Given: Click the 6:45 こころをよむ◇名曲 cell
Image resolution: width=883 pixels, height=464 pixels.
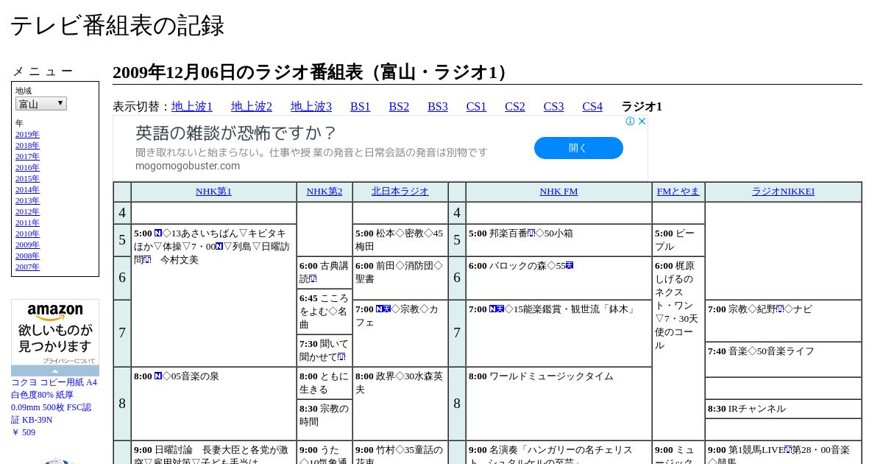Looking at the screenshot, I should pos(325,312).
